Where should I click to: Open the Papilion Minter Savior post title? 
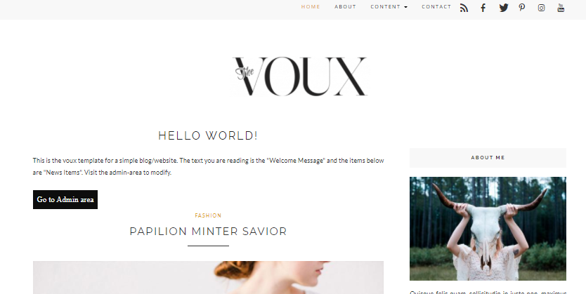coord(208,232)
